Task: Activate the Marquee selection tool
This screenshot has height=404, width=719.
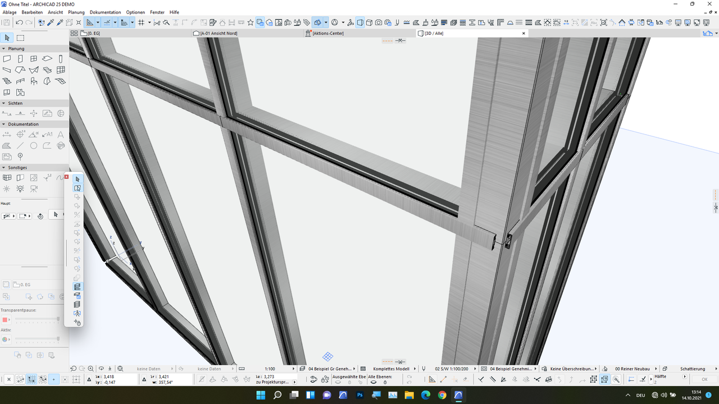Action: pyautogui.click(x=20, y=38)
